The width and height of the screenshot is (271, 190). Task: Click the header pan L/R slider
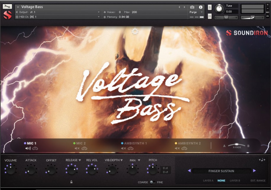coord(226,17)
